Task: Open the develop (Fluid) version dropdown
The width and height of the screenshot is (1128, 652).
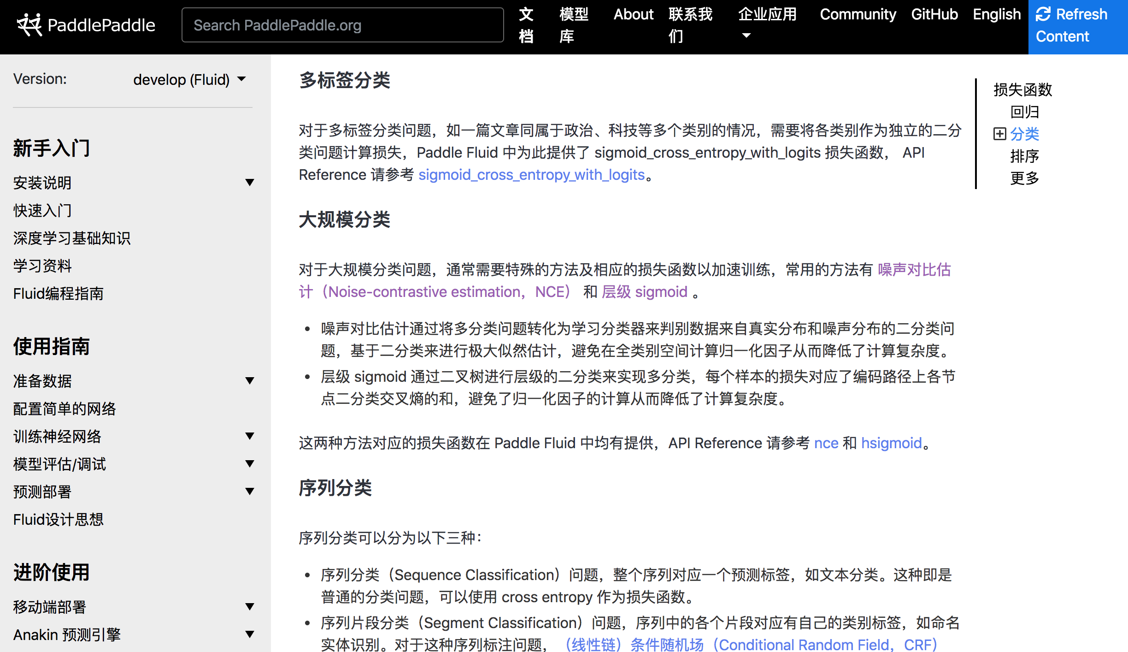Action: click(x=189, y=80)
